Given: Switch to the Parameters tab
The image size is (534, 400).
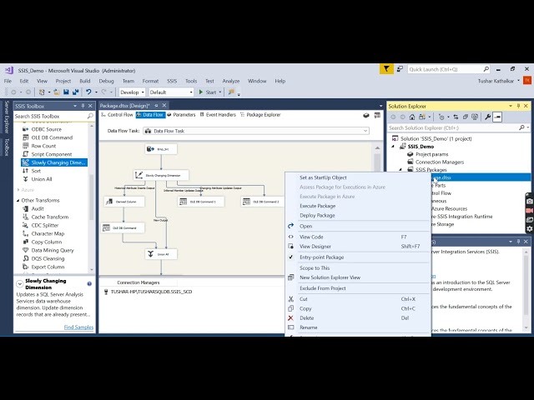Looking at the screenshot, I should [x=181, y=115].
